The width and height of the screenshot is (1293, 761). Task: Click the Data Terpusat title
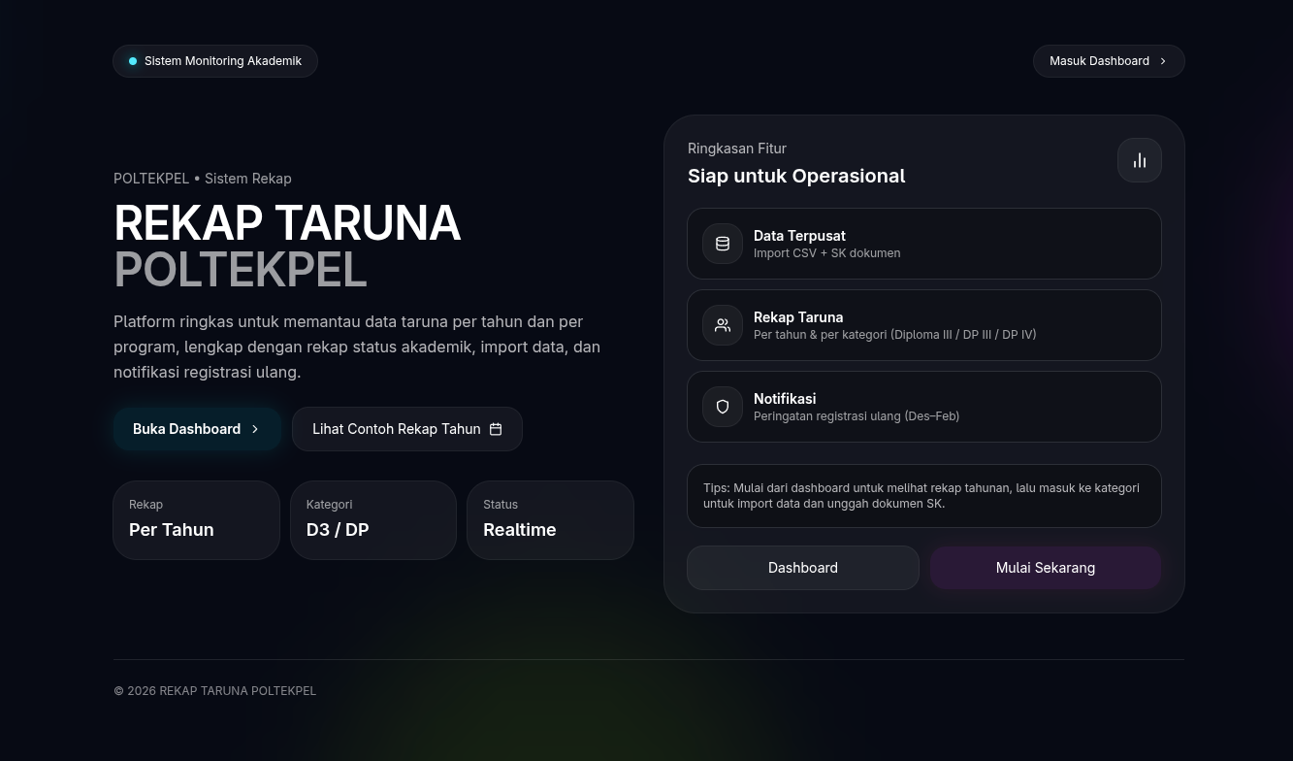pyautogui.click(x=799, y=236)
